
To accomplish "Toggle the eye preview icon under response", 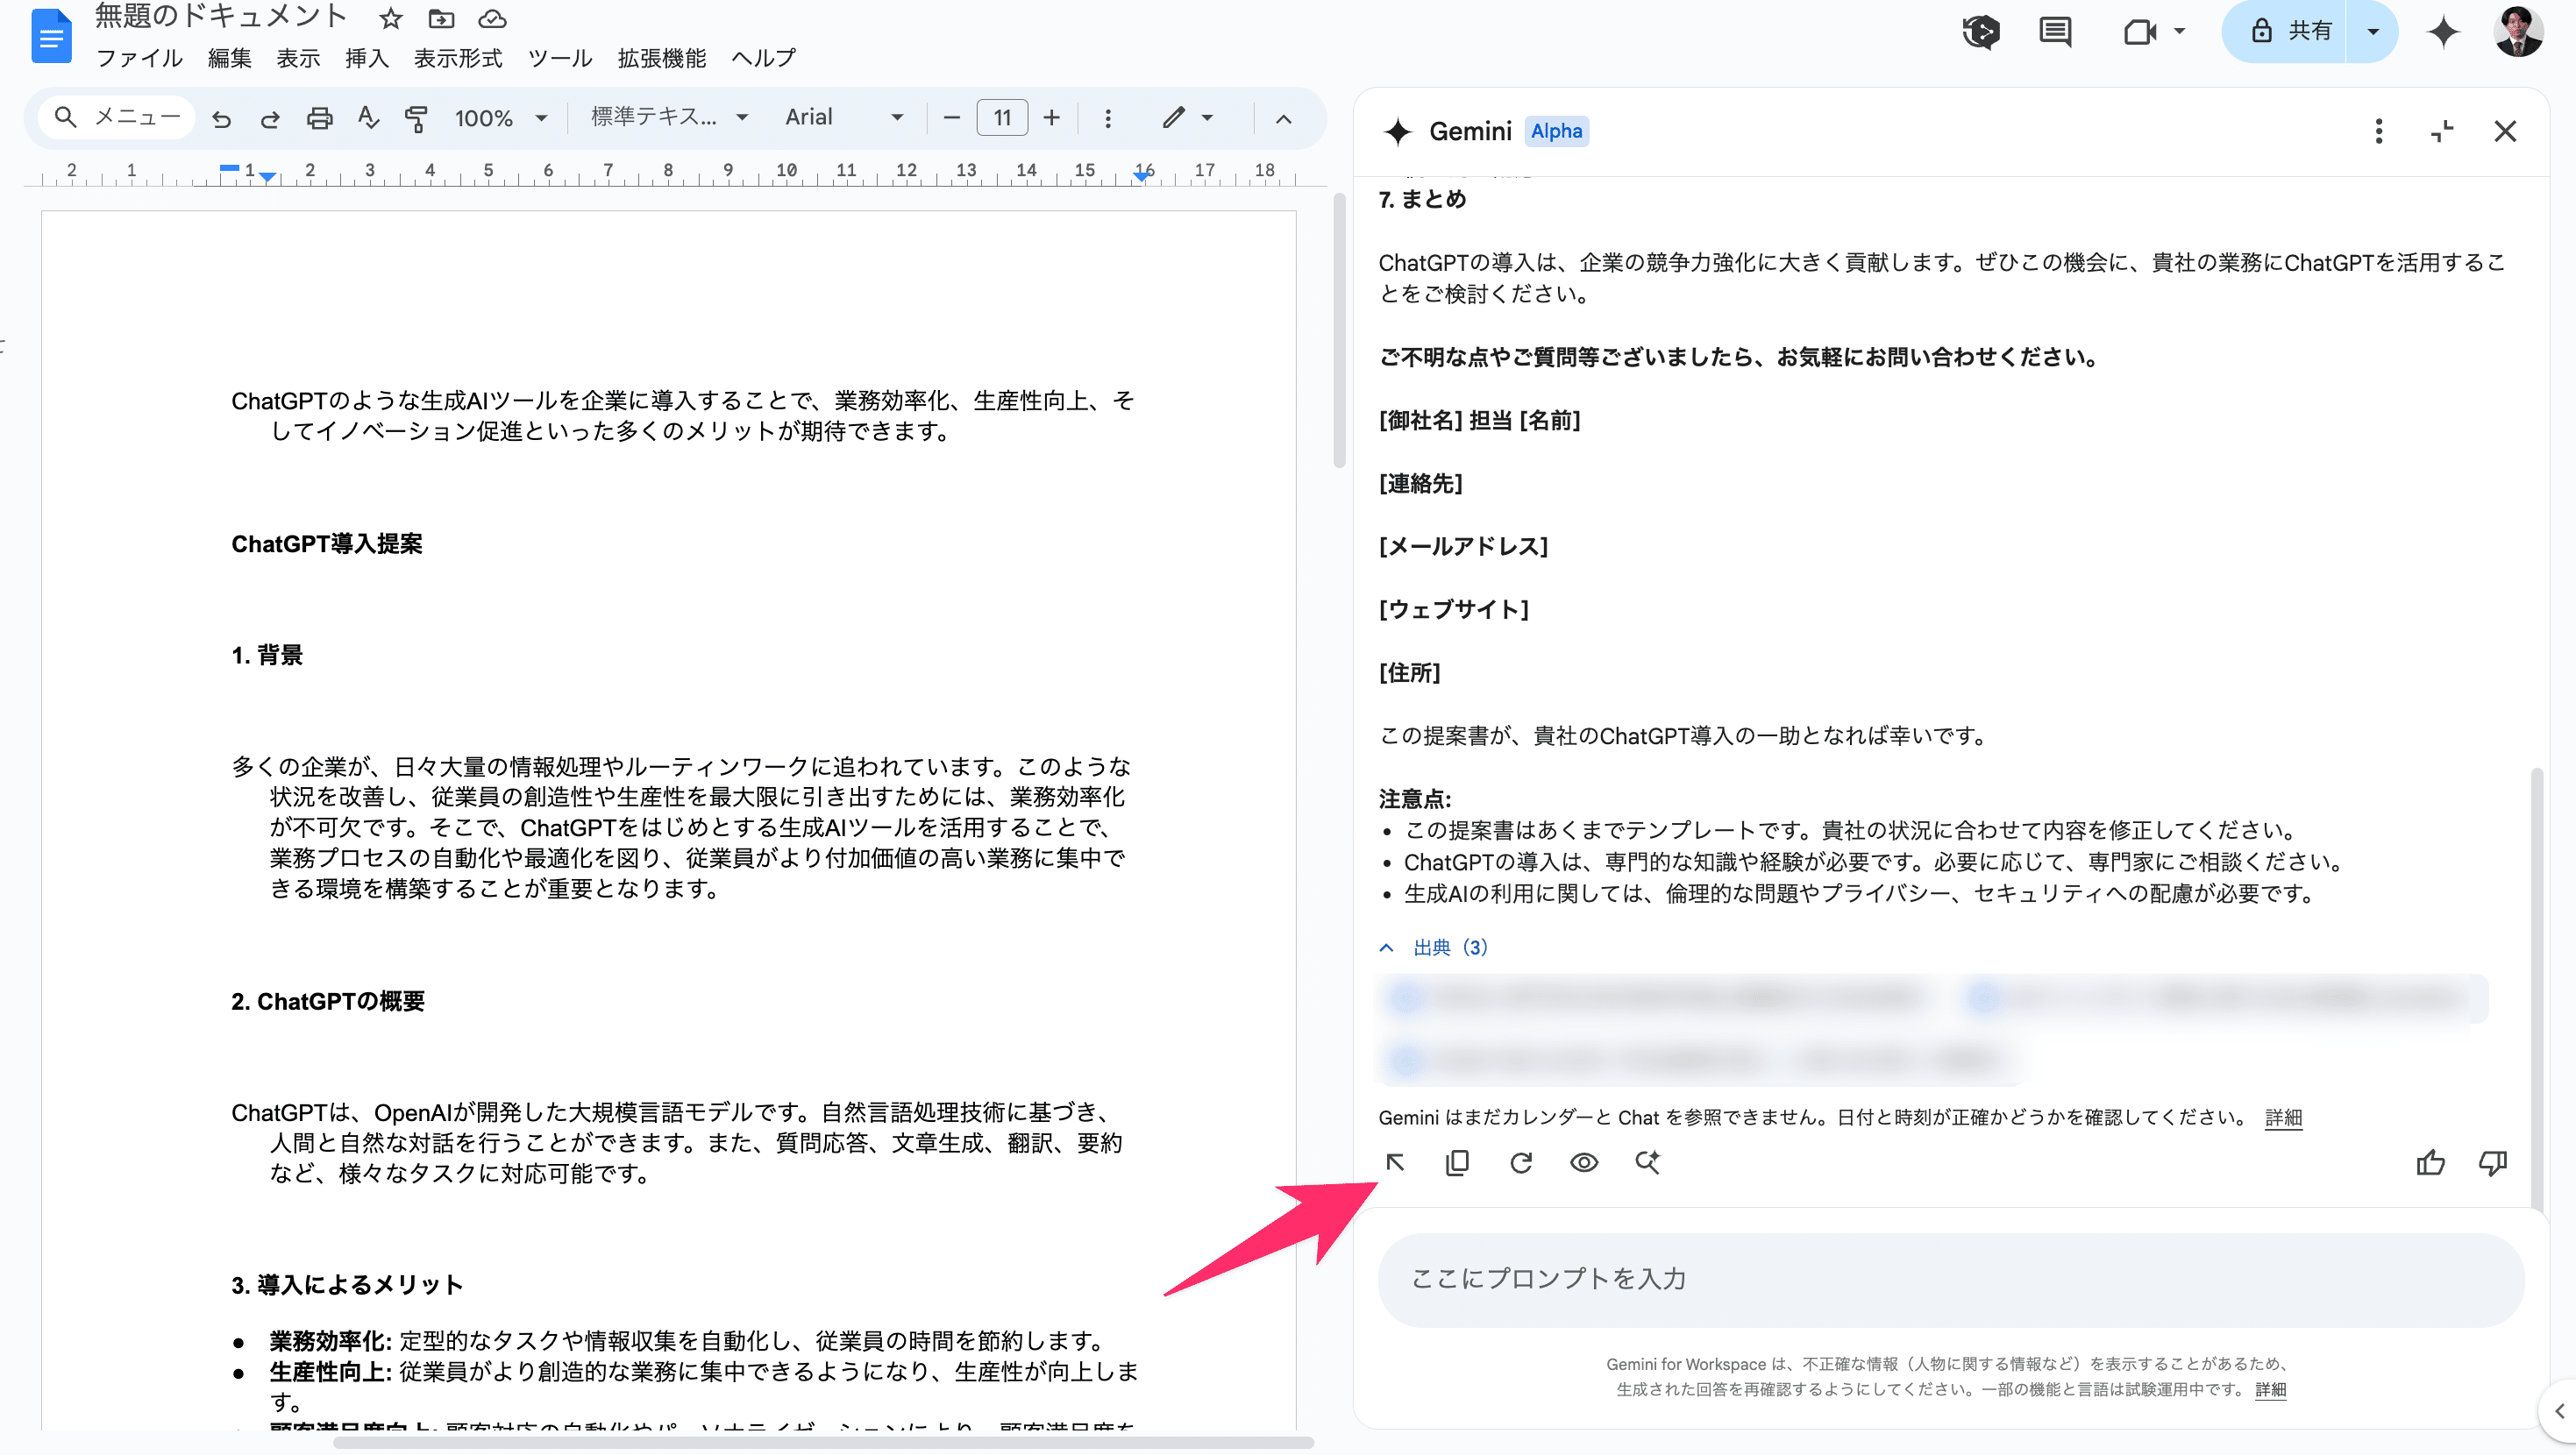I will 1584,1162.
